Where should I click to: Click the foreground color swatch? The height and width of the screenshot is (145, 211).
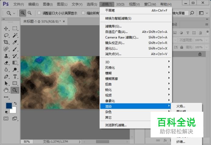coord(9,106)
